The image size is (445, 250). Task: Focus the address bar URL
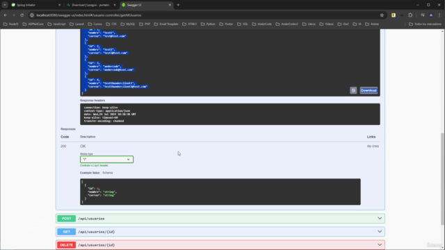tap(89, 15)
